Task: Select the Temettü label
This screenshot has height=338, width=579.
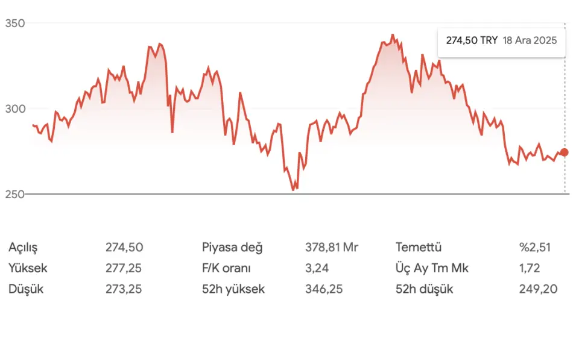Action: point(419,247)
